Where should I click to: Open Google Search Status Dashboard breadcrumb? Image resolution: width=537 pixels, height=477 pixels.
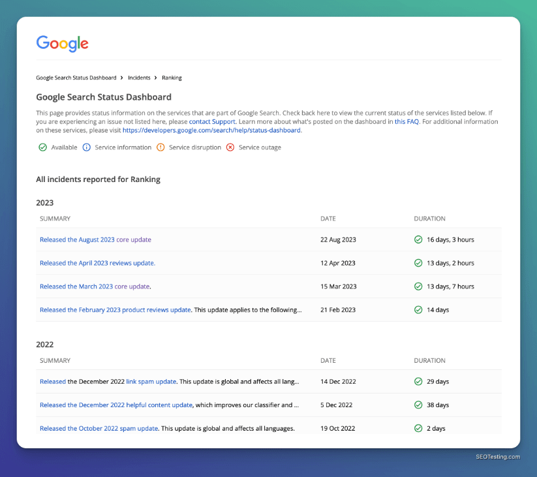click(76, 78)
